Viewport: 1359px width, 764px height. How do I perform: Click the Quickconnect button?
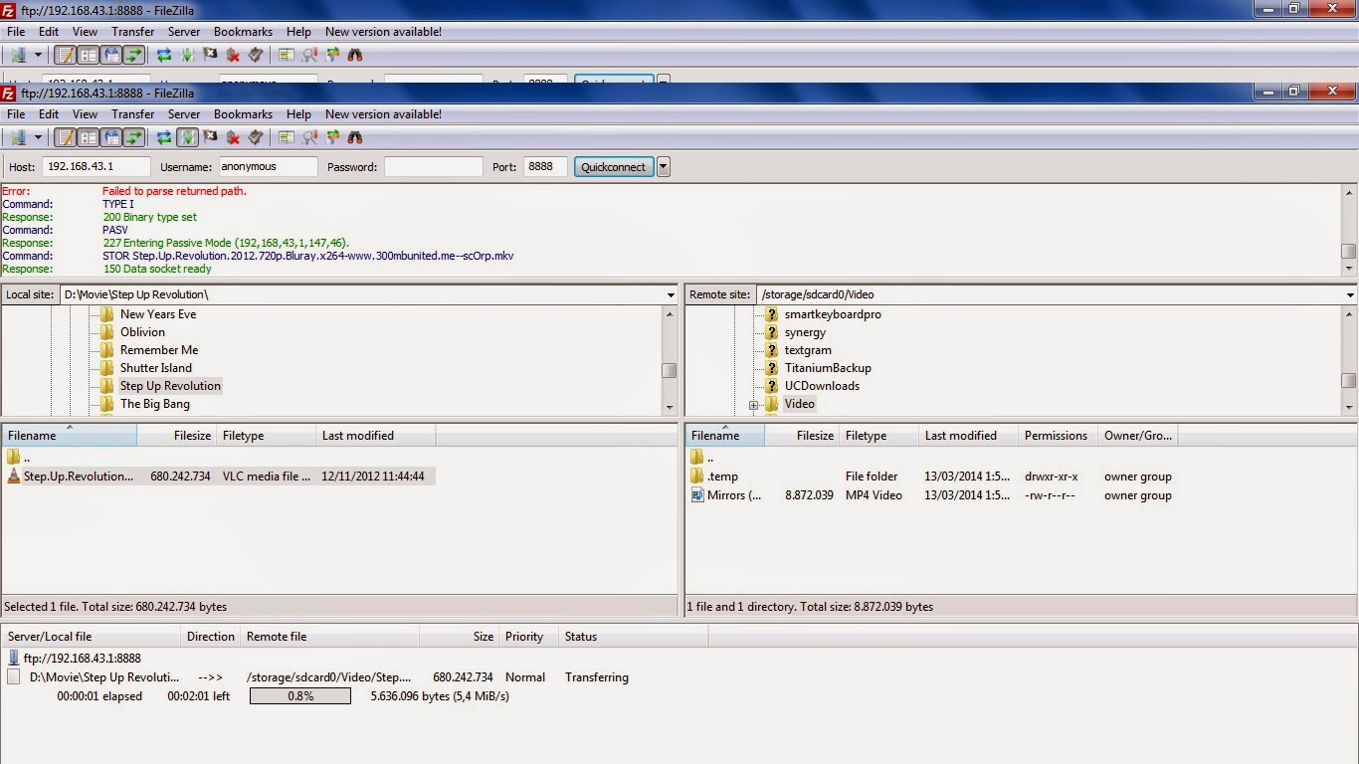tap(614, 167)
